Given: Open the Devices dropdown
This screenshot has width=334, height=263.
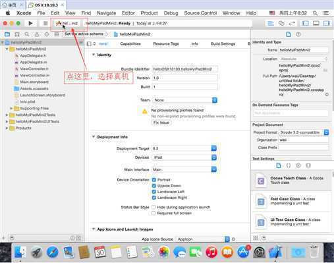Looking at the screenshot, I should [x=184, y=158].
